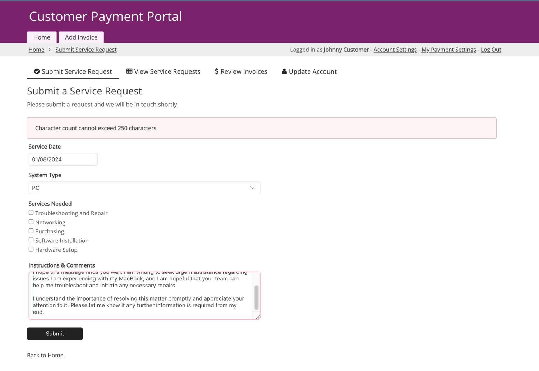The height and width of the screenshot is (371, 539).
Task: Enable the Hardware Setup checkbox
Action: tap(31, 249)
